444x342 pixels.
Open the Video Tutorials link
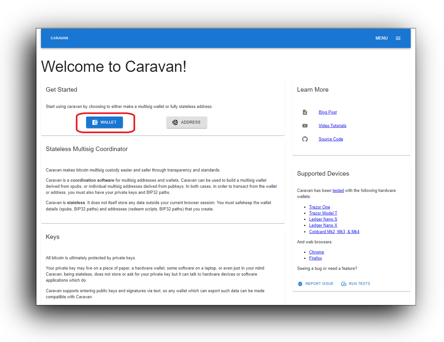click(x=332, y=126)
